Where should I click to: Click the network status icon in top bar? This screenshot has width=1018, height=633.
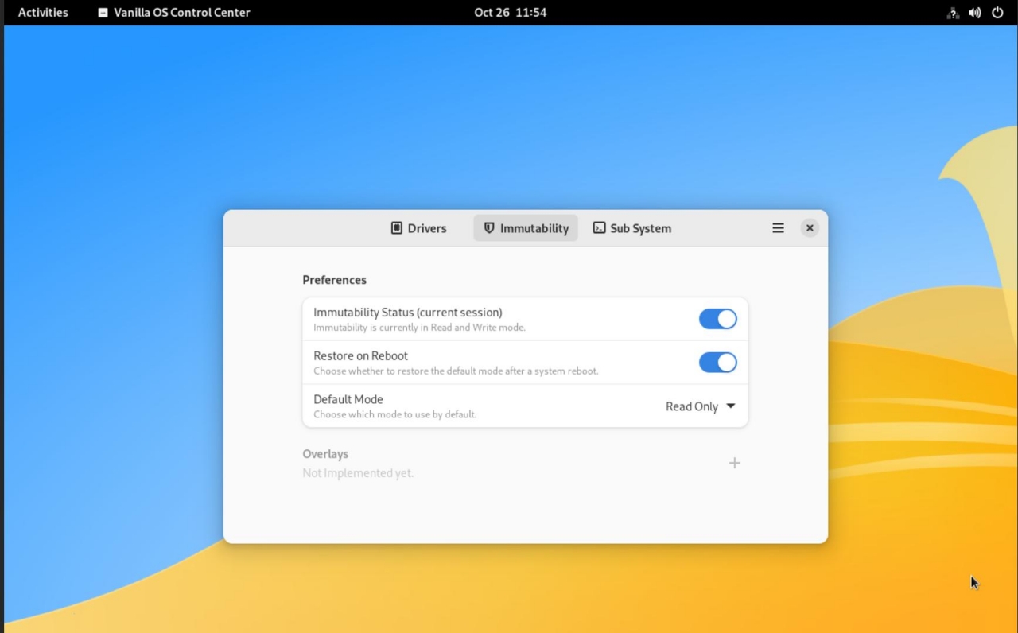(x=952, y=12)
